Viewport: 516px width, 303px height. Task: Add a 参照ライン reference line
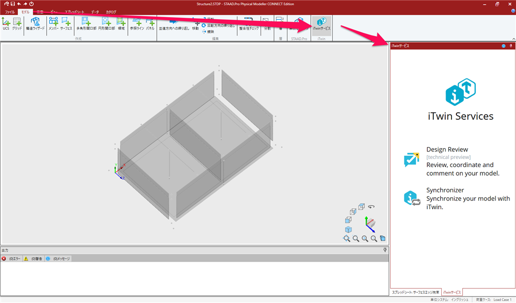(x=137, y=23)
